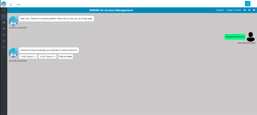Open the list view sidebar icon
257x115 pixels.
4,22
